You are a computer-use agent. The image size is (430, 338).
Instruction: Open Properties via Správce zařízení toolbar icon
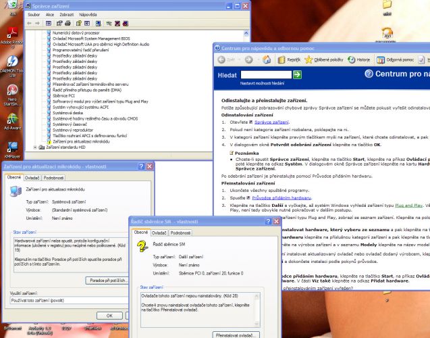click(59, 24)
